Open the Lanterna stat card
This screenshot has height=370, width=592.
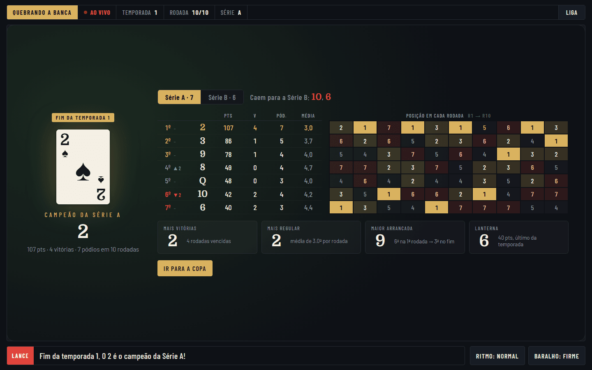[x=519, y=237]
